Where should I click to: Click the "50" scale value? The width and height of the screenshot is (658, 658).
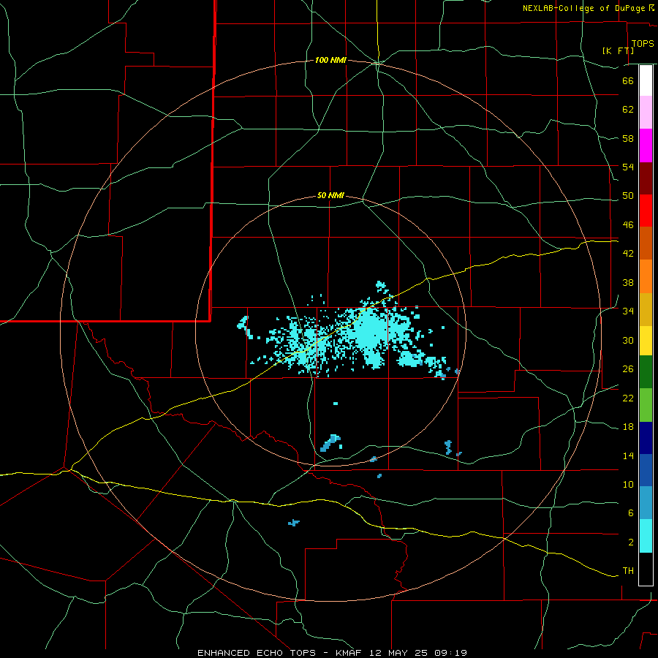[x=628, y=196]
